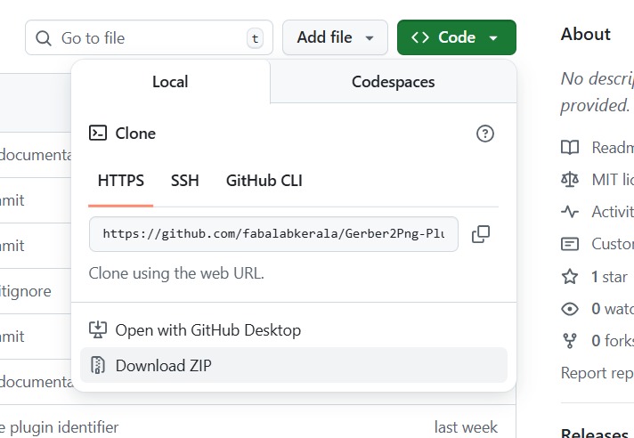Screen dimensions: 634x438
Task: Select the Local tab
Action: point(170,82)
